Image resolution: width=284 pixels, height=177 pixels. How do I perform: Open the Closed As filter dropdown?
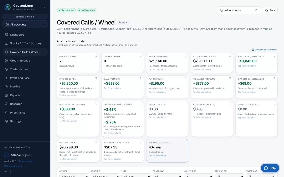point(260,176)
